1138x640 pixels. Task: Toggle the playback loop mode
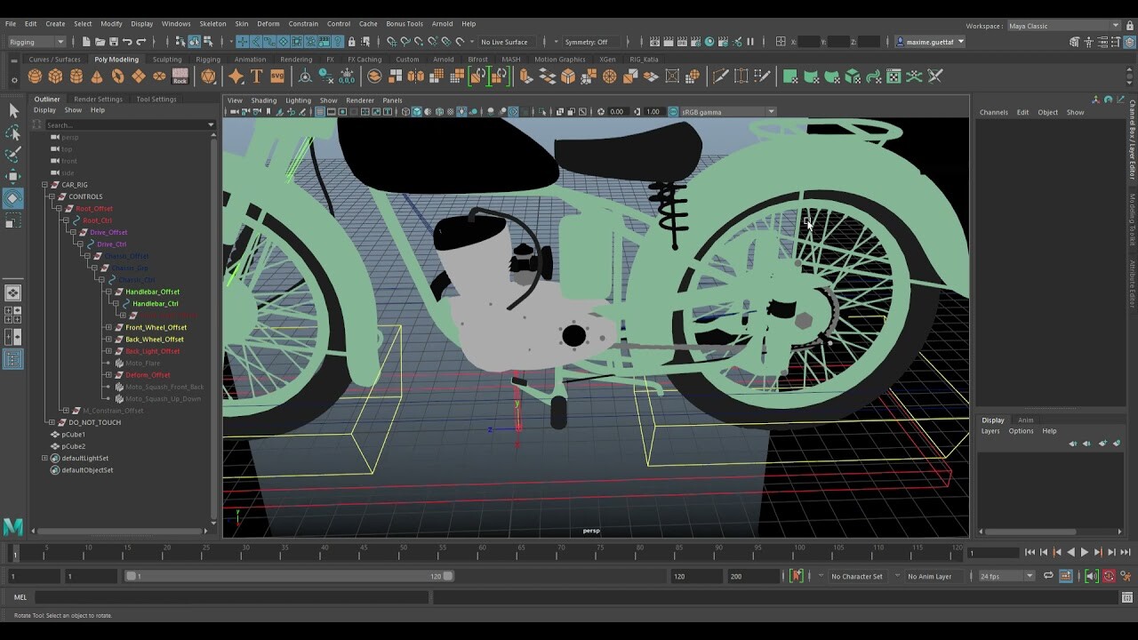[1048, 576]
